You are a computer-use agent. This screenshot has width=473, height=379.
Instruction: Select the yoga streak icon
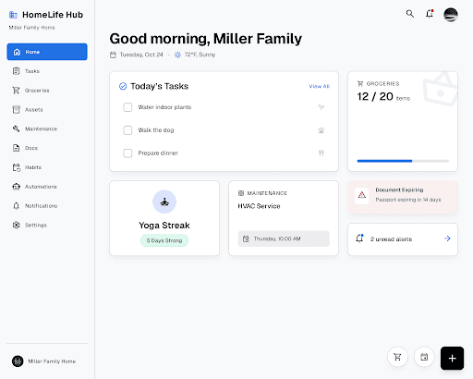pyautogui.click(x=164, y=202)
